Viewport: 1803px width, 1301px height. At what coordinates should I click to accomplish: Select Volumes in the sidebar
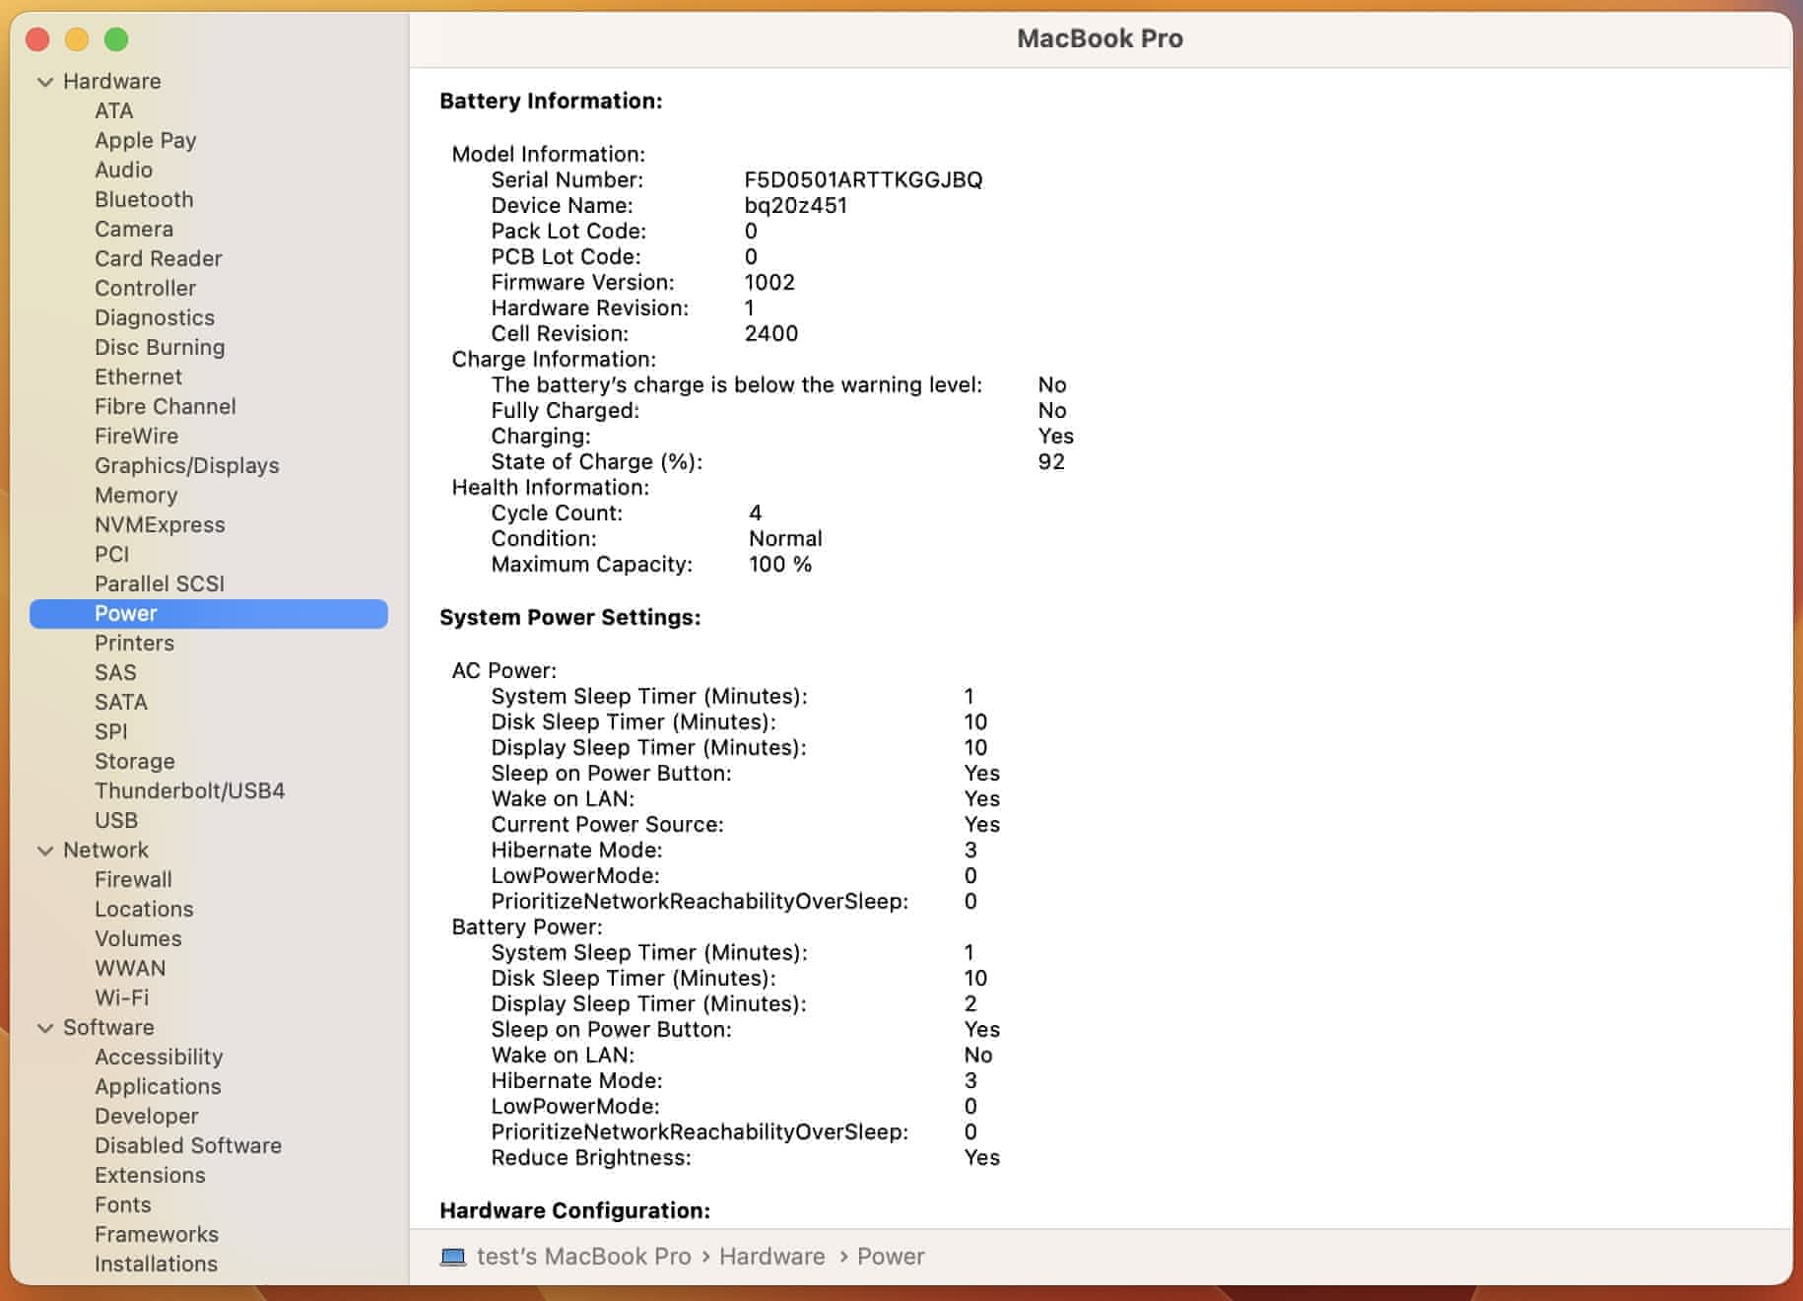coord(139,938)
